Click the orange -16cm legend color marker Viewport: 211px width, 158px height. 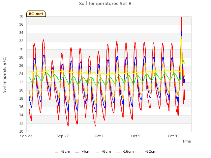[x=118, y=152]
